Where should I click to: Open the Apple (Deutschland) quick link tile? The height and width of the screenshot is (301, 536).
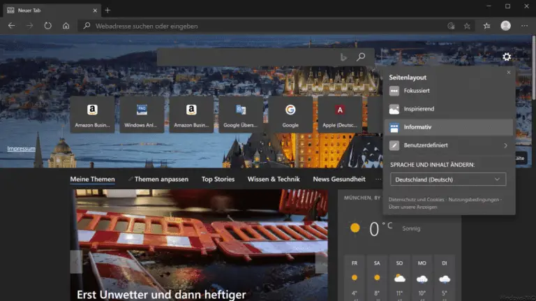340,115
